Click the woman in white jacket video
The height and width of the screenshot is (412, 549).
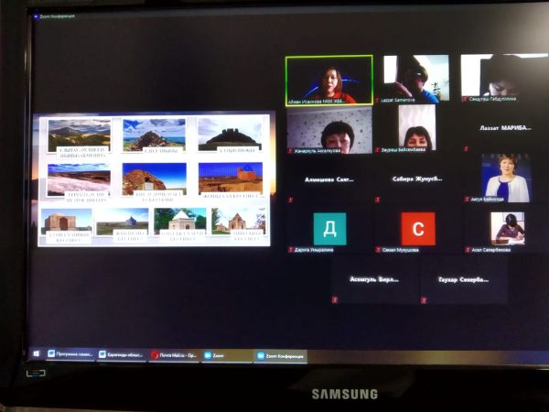tap(506, 177)
